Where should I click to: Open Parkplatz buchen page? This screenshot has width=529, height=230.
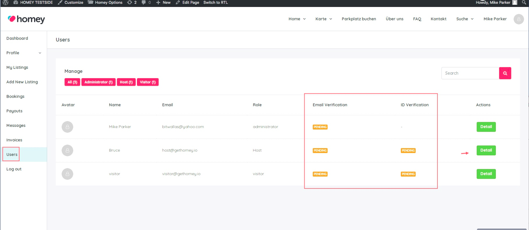pos(359,19)
